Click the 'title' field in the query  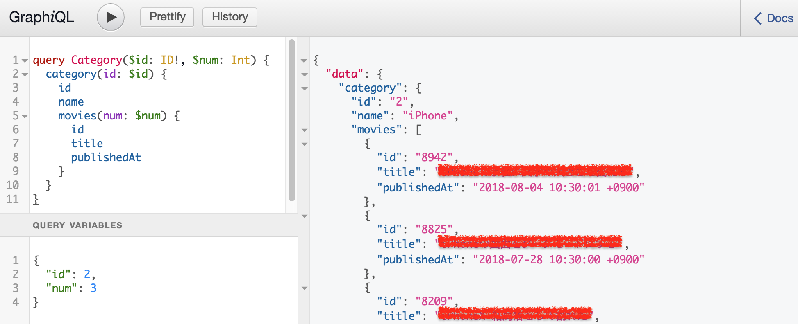[x=87, y=144]
